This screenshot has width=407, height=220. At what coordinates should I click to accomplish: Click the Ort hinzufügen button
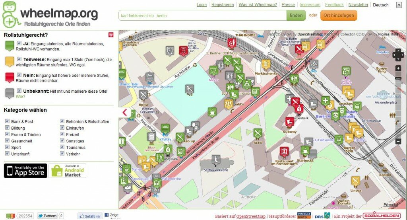pyautogui.click(x=339, y=16)
